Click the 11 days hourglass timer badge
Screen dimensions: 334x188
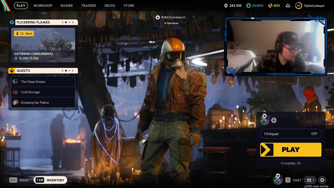point(24,33)
